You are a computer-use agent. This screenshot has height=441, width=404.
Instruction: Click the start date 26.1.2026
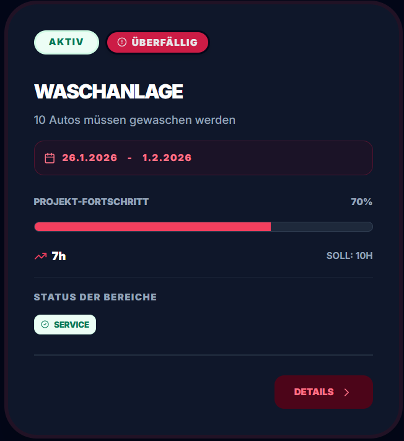point(90,158)
